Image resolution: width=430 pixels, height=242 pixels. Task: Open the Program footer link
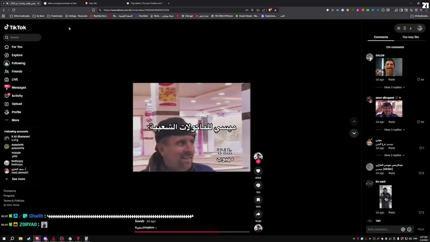point(9,196)
